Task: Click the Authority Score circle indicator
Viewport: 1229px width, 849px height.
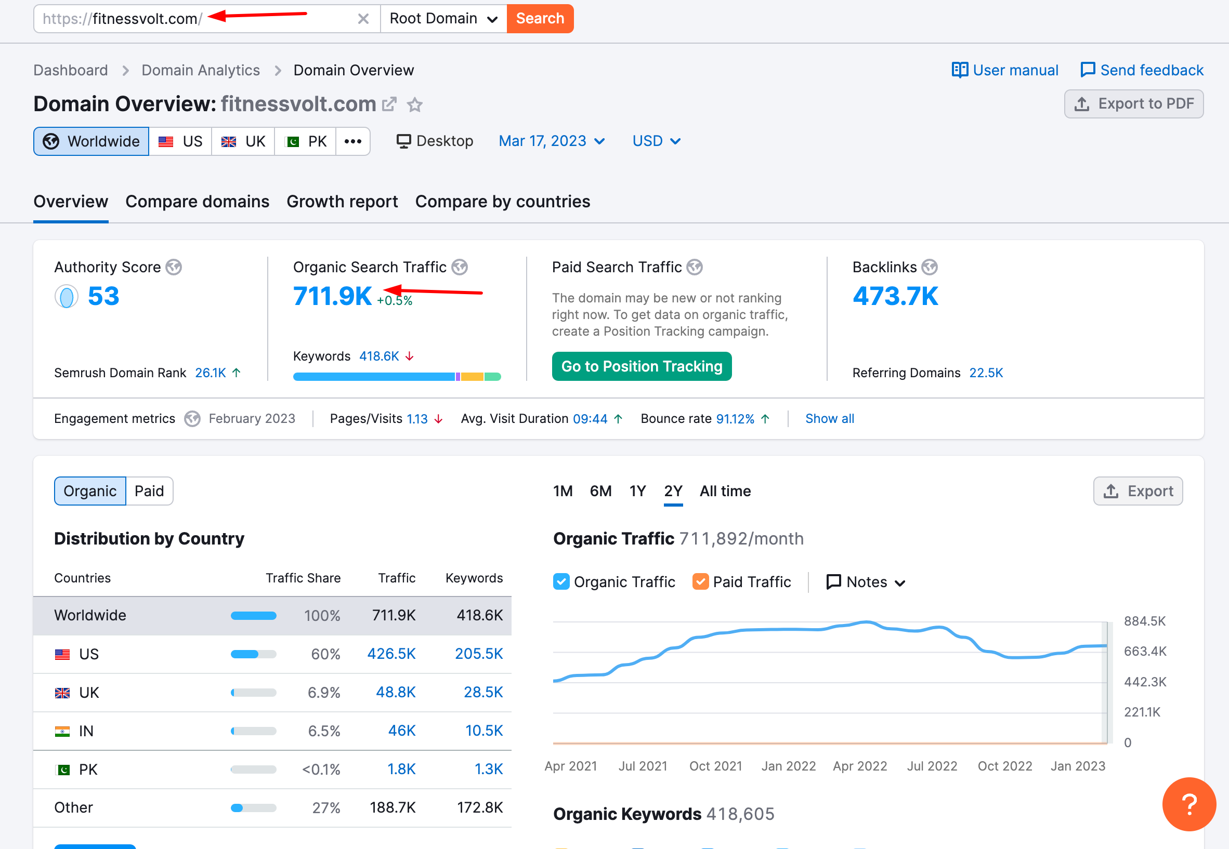Action: [67, 297]
